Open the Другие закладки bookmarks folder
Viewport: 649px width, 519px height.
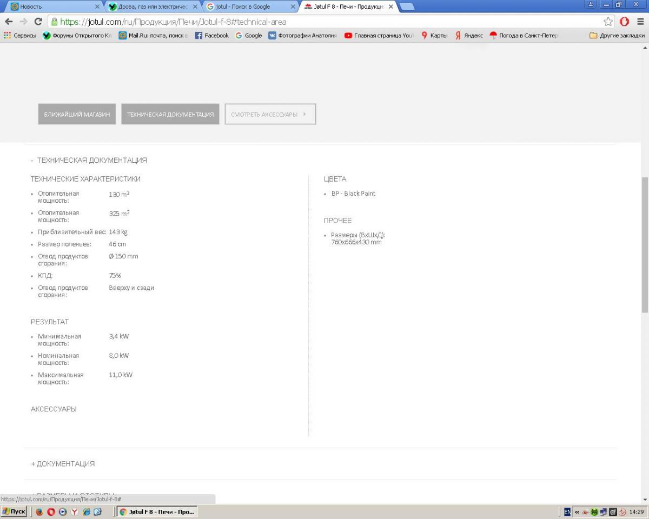(617, 36)
